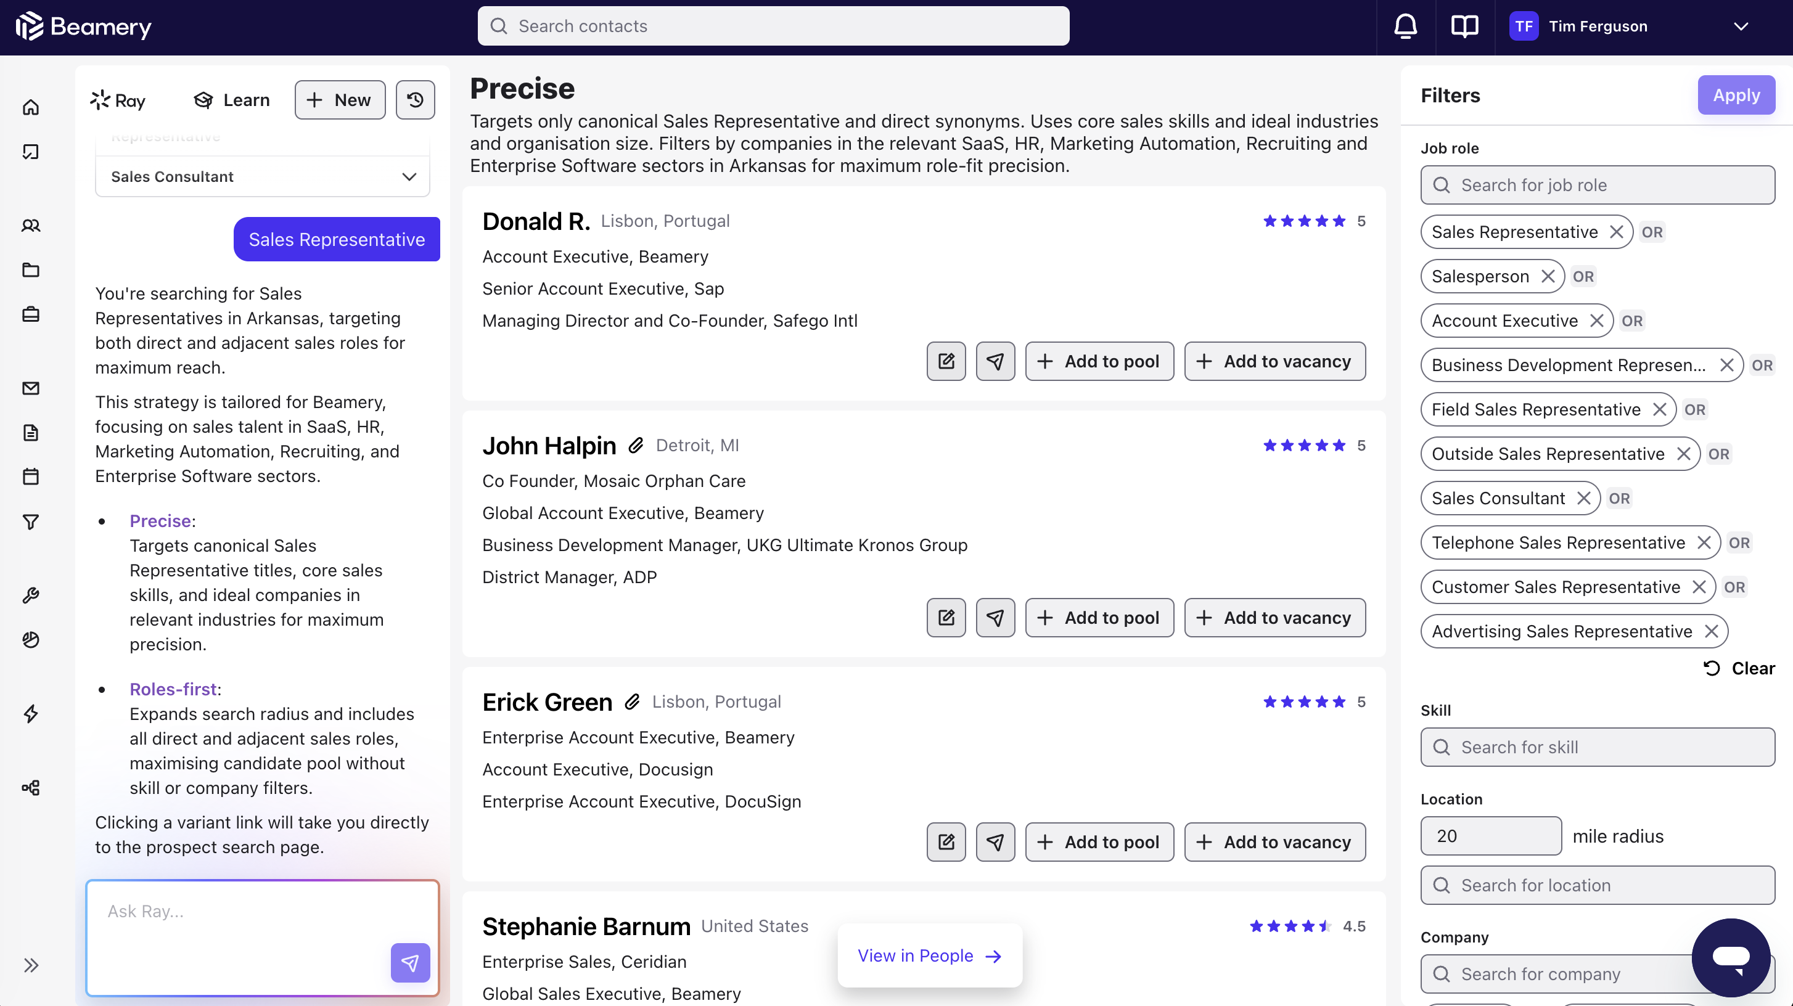This screenshot has height=1006, width=1793.
Task: Open the Roles-first variant link
Action: pos(173,689)
